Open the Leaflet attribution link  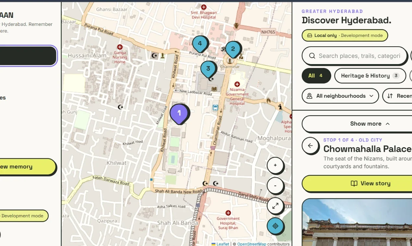[223, 244]
